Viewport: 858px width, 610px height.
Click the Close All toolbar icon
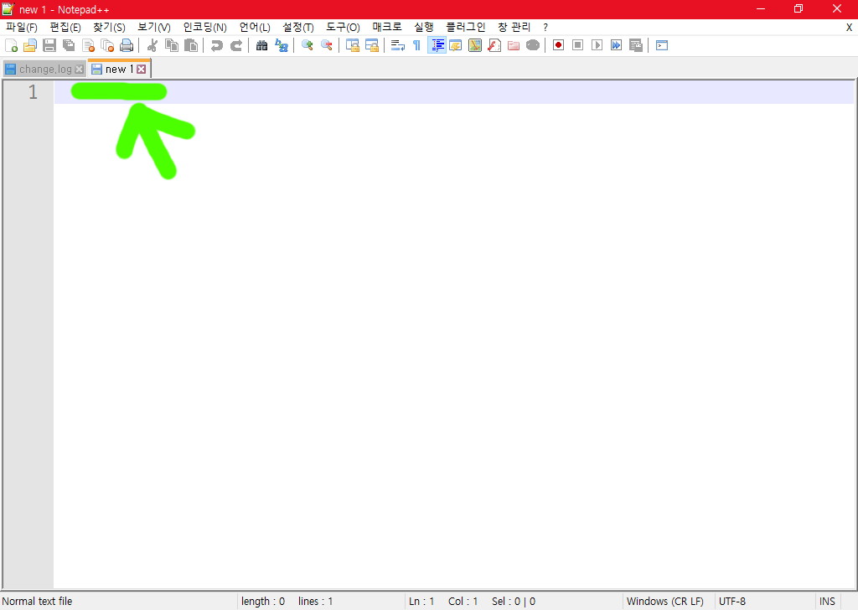coord(107,45)
